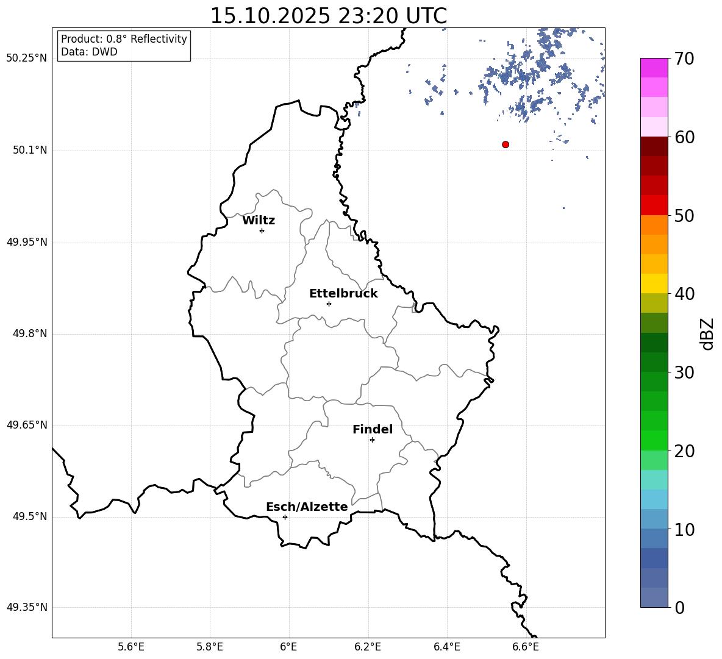Click the 49.95°N latitude label
This screenshot has height=659, width=722.
coord(27,242)
